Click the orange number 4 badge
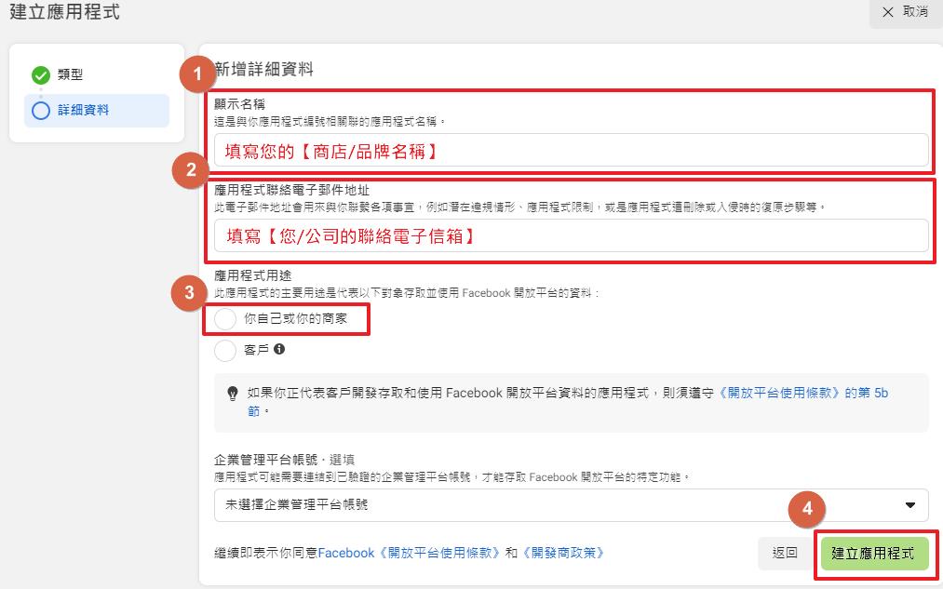The image size is (943, 589). [806, 509]
